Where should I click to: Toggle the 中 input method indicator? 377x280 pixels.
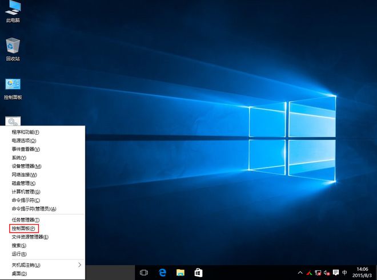click(345, 273)
